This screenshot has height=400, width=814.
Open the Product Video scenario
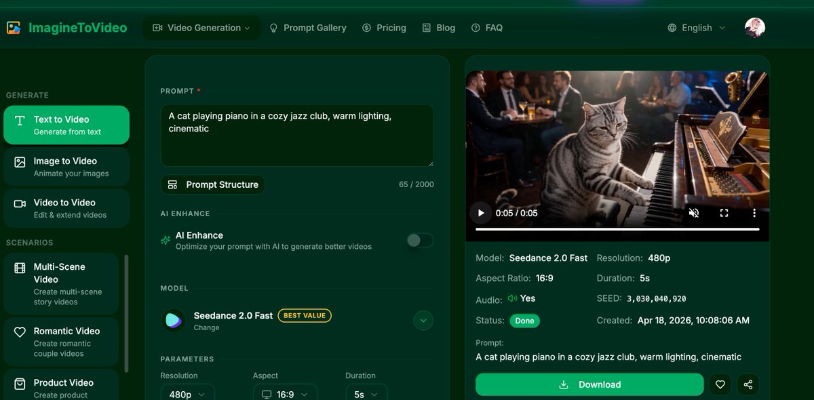[x=62, y=384]
